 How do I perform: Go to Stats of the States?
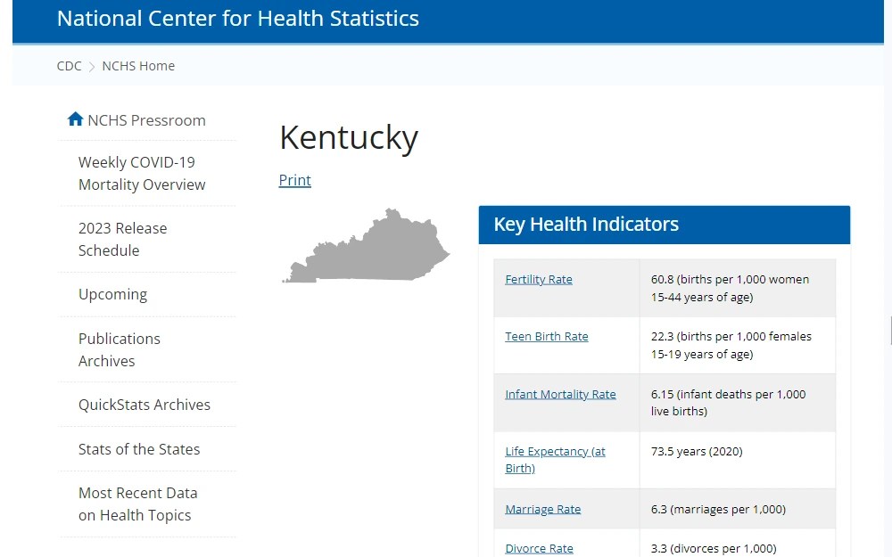[x=138, y=449]
